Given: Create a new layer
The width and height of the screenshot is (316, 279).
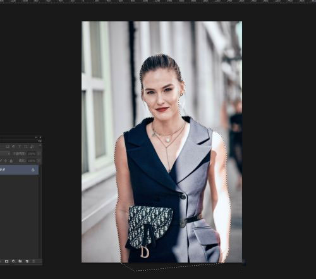Looking at the screenshot, I should pos(27,261).
